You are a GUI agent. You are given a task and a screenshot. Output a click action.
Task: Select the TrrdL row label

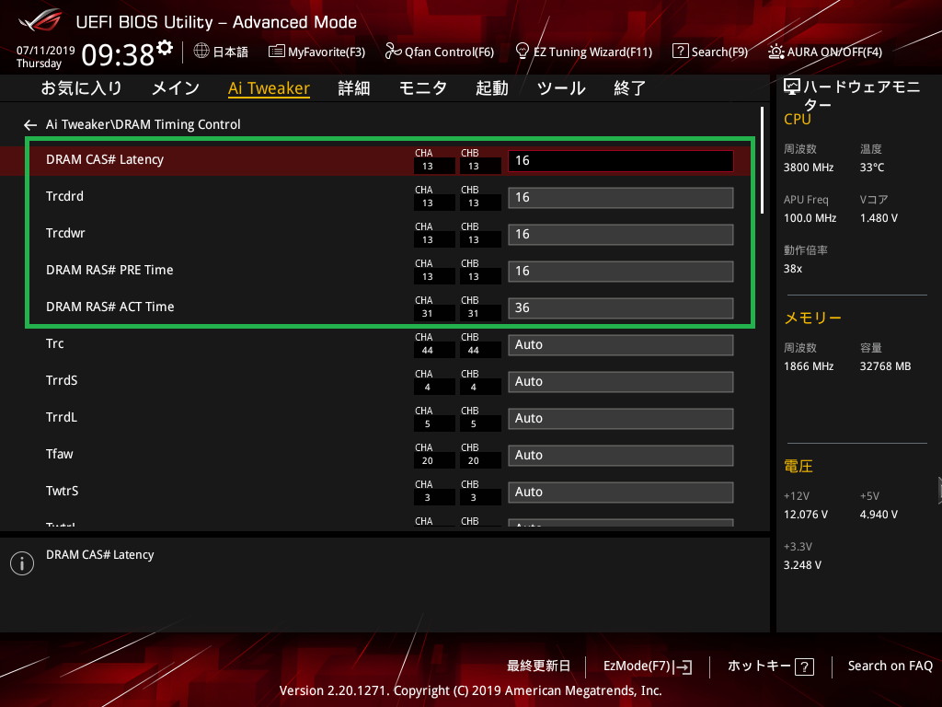[62, 417]
